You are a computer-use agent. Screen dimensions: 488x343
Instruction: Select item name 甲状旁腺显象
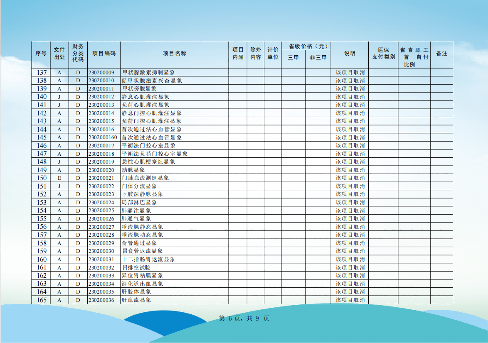tap(139, 88)
